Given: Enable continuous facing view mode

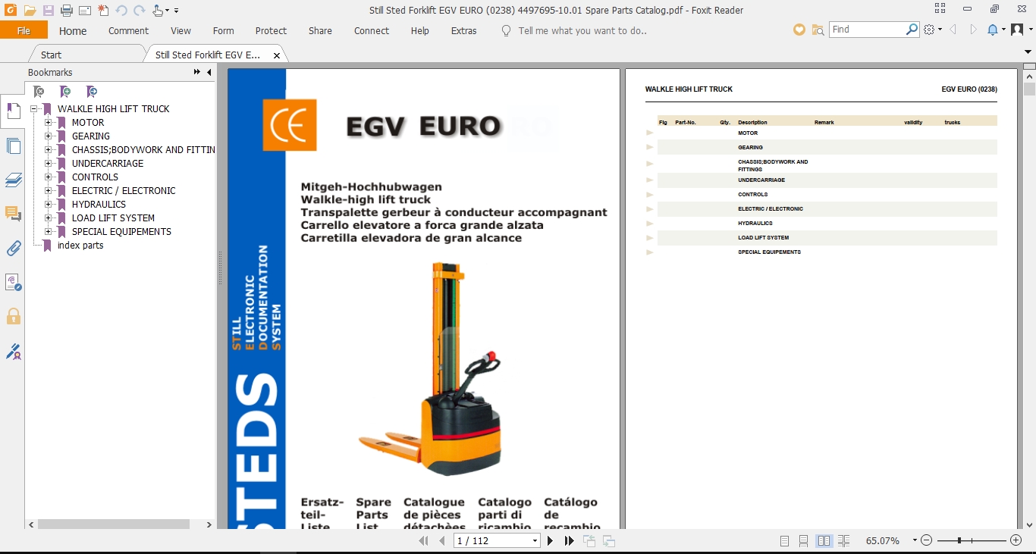Looking at the screenshot, I should pos(843,541).
